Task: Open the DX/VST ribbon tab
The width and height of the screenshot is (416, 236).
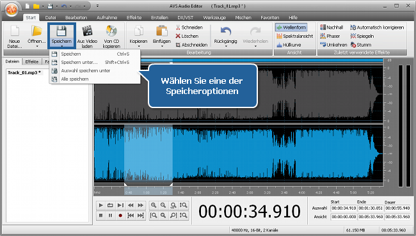Action: (185, 17)
